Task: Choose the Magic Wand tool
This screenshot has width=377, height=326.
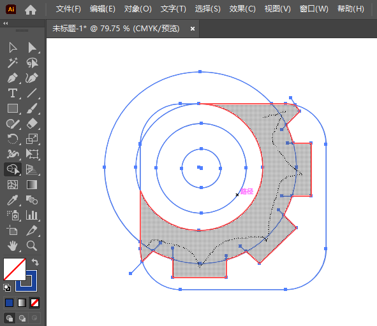Action: tap(13, 62)
